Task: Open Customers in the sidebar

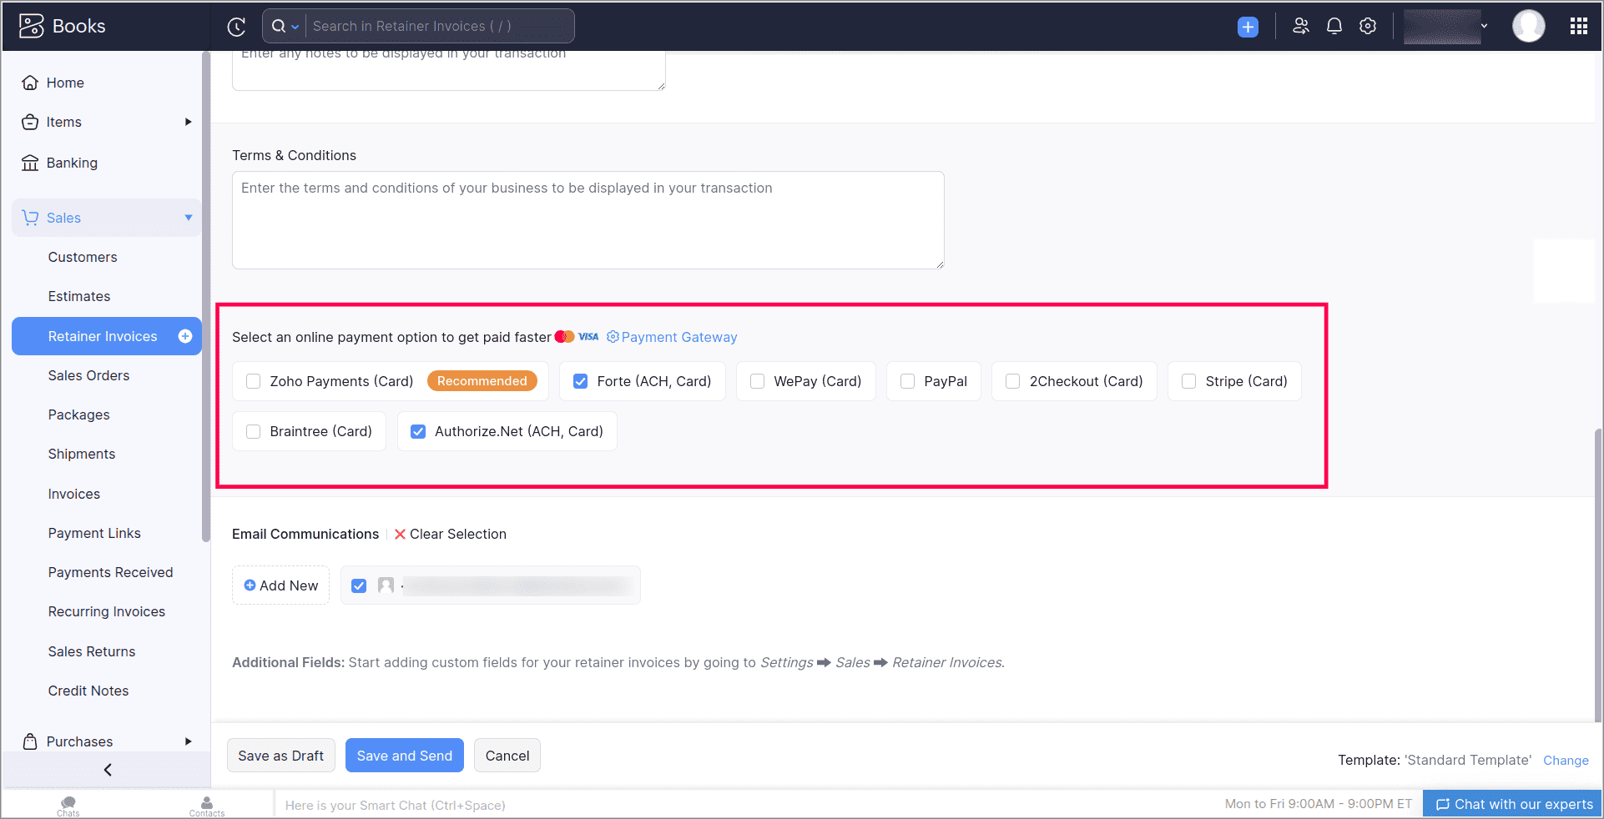Action: (83, 257)
